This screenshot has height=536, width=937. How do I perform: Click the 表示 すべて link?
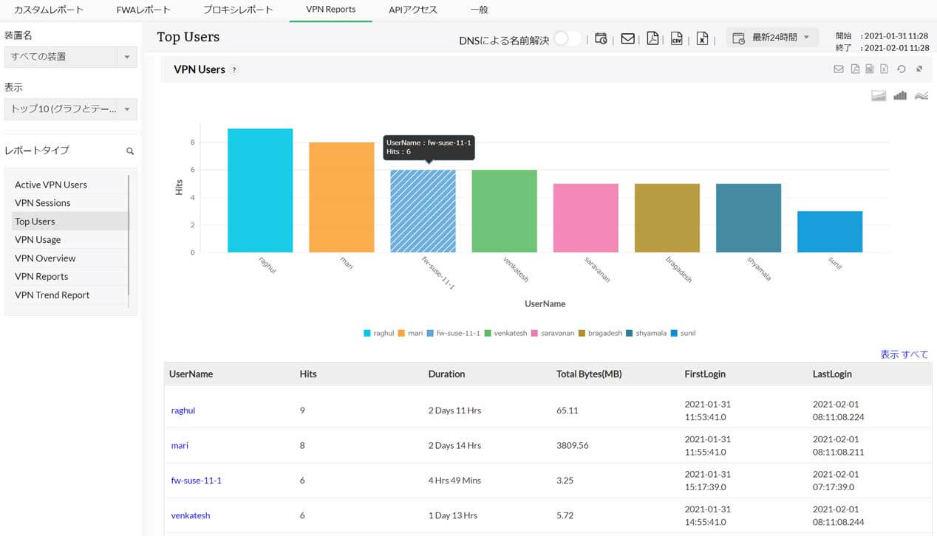[904, 354]
